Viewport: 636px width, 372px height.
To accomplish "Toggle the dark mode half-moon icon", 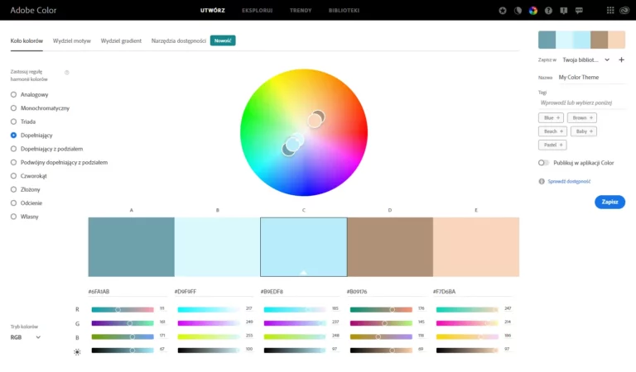I will tap(518, 11).
